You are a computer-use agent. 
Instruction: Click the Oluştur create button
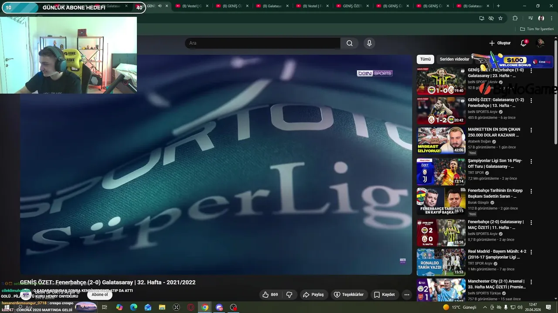(x=500, y=43)
